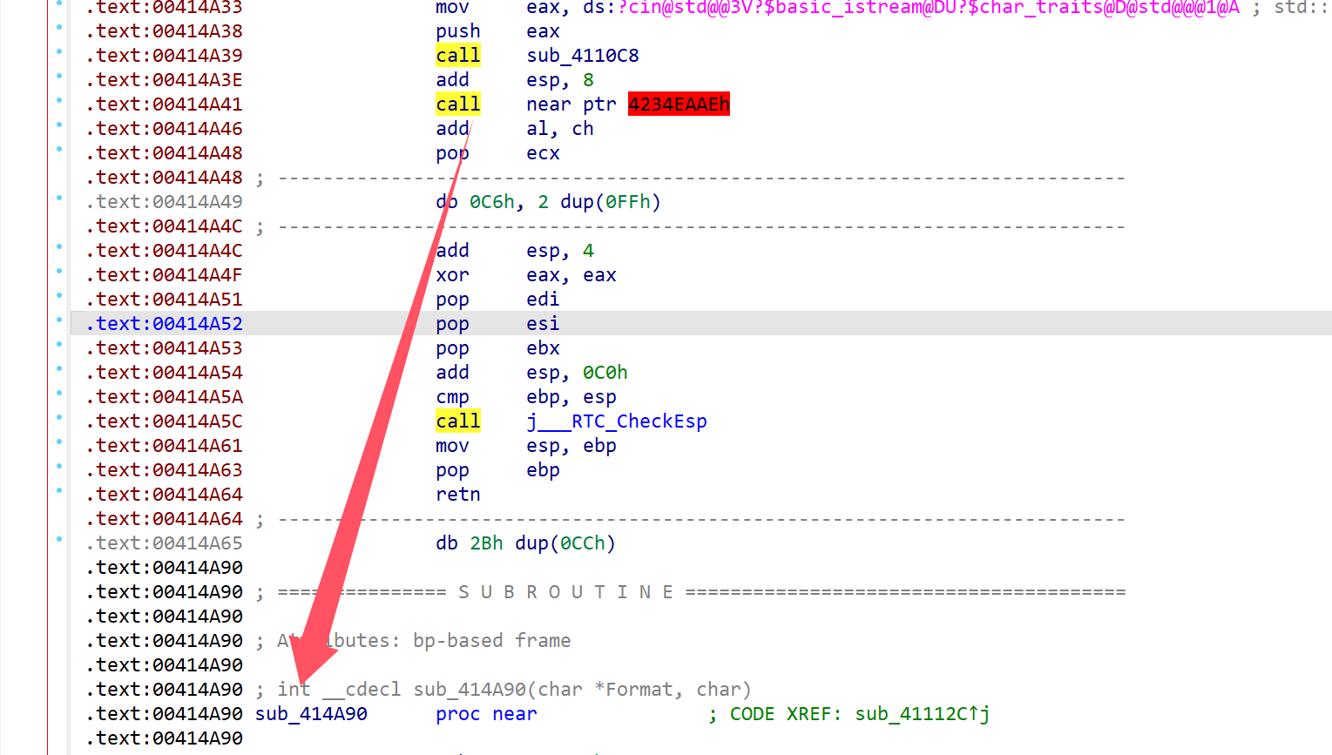Follow the sub_41112C cross reference
The width and height of the screenshot is (1332, 755).
click(923, 714)
